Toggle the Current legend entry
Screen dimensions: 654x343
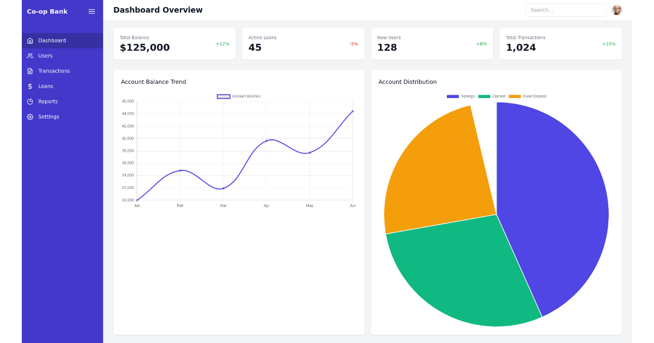pos(491,96)
